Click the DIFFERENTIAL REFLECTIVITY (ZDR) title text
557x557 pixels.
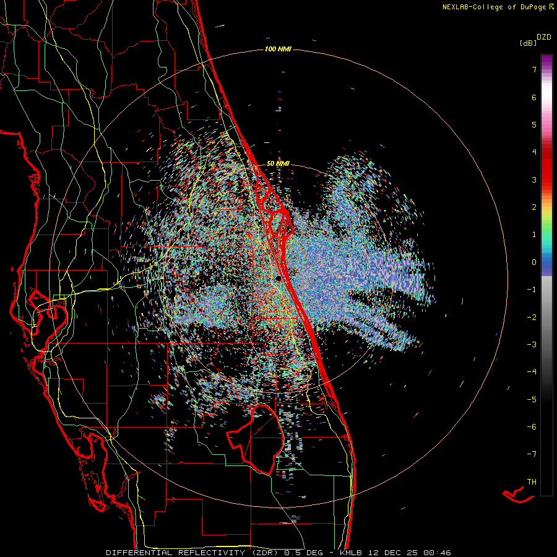(192, 553)
